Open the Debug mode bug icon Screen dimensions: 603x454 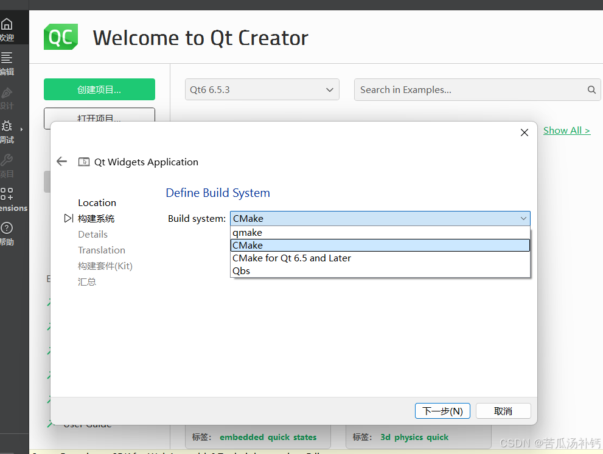click(7, 126)
